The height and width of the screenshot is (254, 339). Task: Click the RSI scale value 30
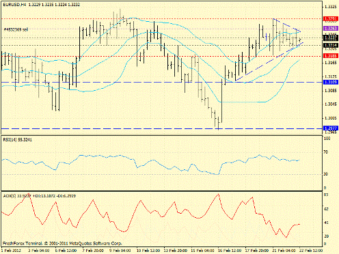(326, 174)
